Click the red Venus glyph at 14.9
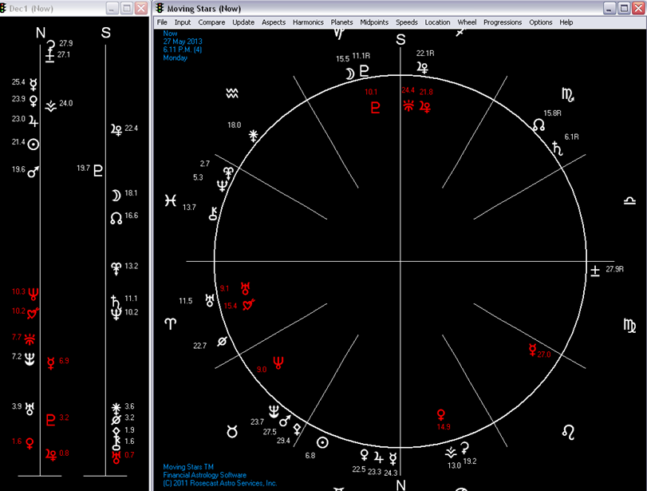The width and height of the screenshot is (647, 491). click(x=440, y=414)
